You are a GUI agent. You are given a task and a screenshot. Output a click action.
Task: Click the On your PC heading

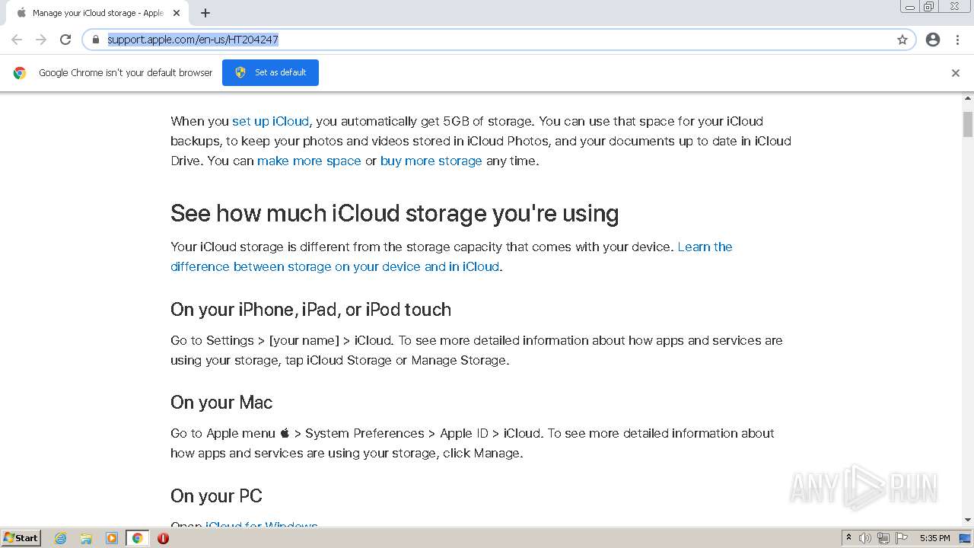216,495
